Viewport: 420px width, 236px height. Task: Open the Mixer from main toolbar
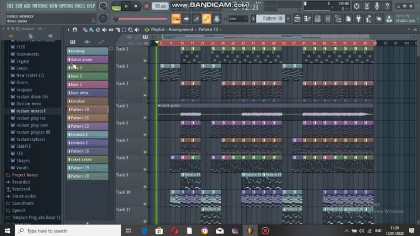[x=328, y=19]
